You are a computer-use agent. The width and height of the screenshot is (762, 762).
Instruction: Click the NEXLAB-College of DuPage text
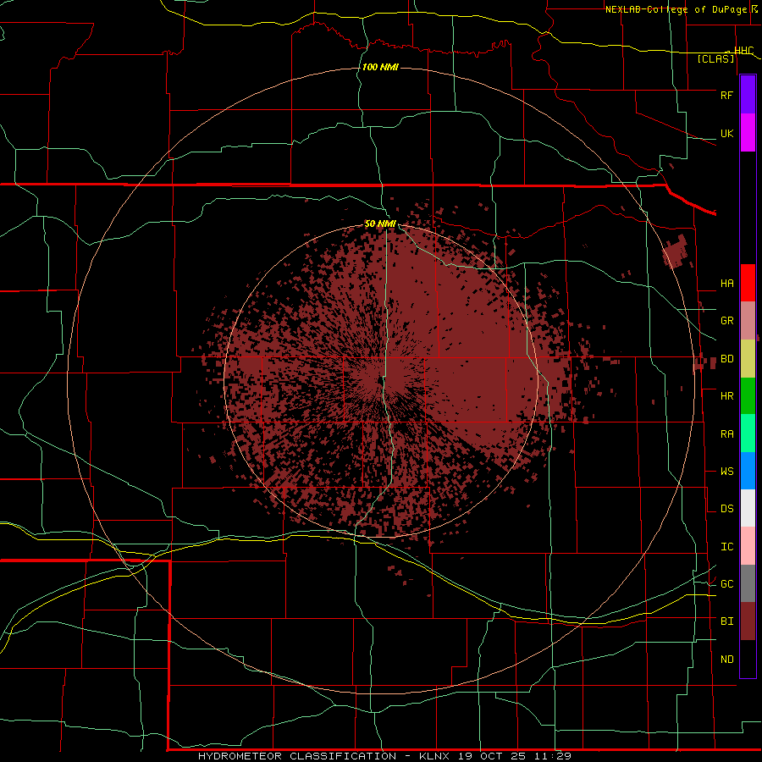[x=676, y=9]
